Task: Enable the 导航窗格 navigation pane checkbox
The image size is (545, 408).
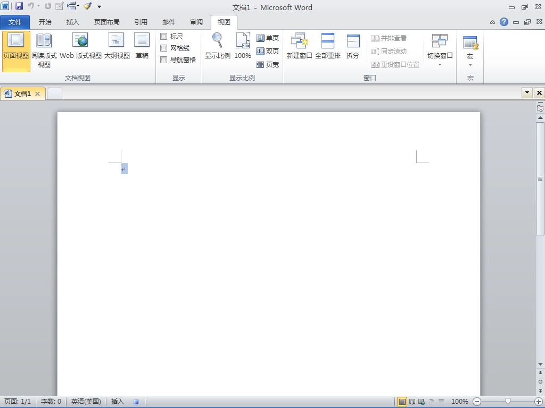Action: (164, 59)
